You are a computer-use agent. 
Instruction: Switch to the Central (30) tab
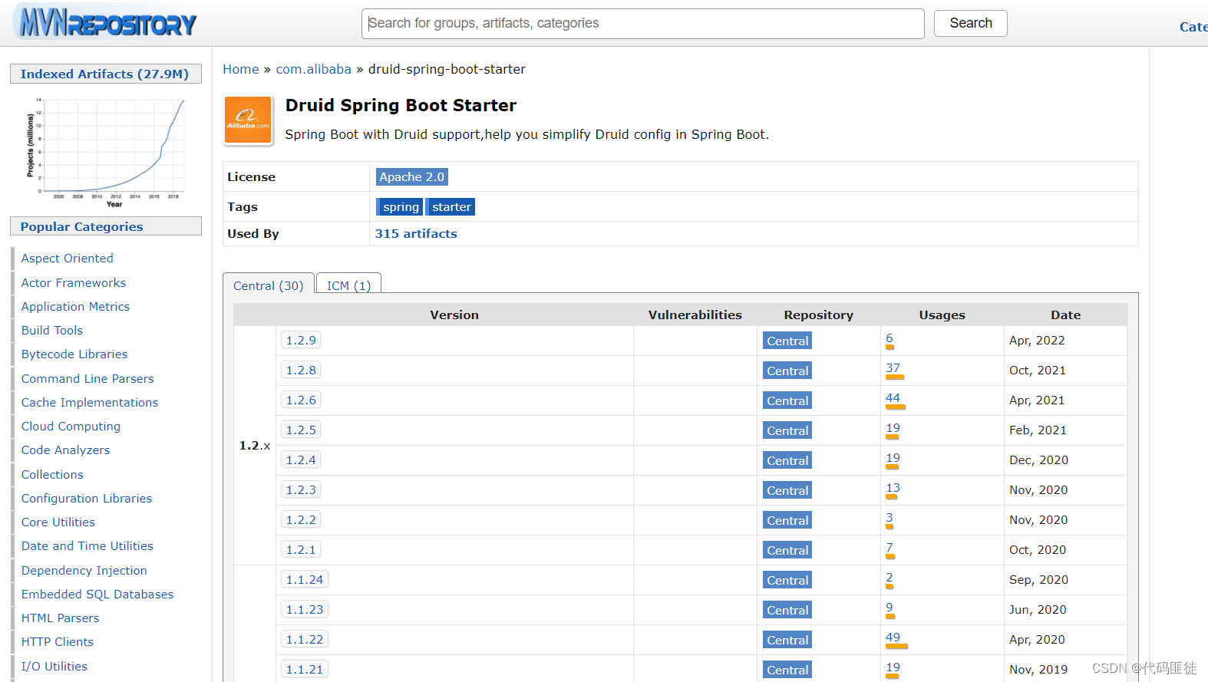(x=268, y=285)
